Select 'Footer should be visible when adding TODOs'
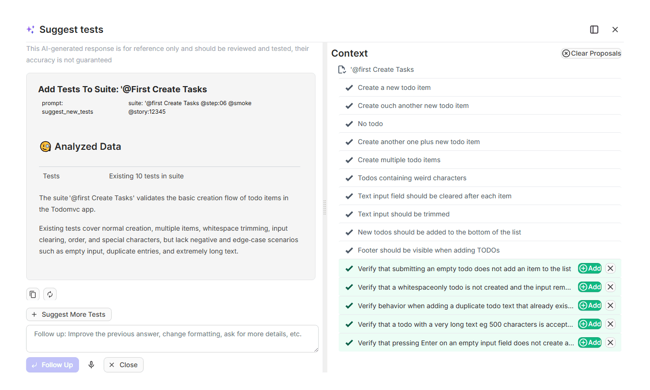 point(480,250)
